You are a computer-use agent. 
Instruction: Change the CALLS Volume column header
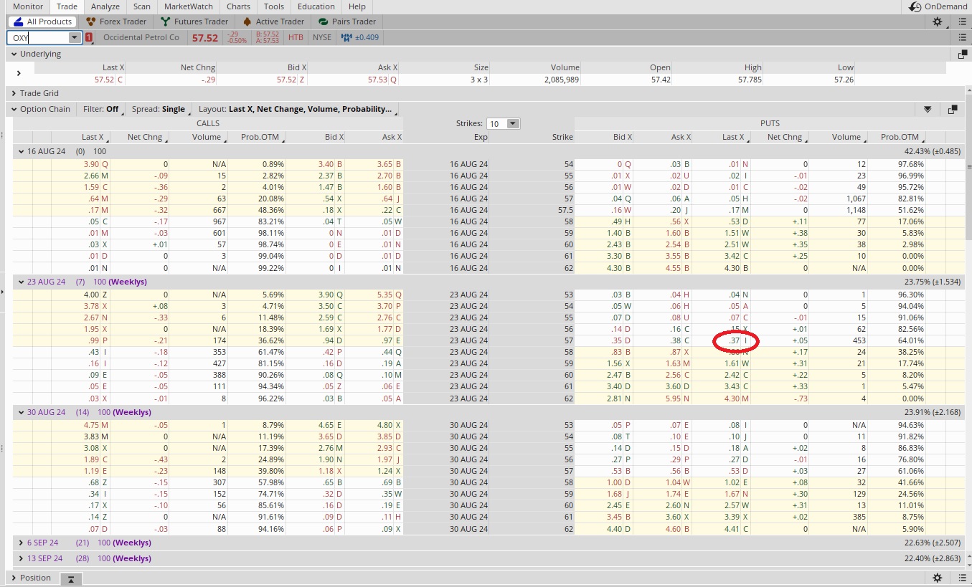pos(197,137)
